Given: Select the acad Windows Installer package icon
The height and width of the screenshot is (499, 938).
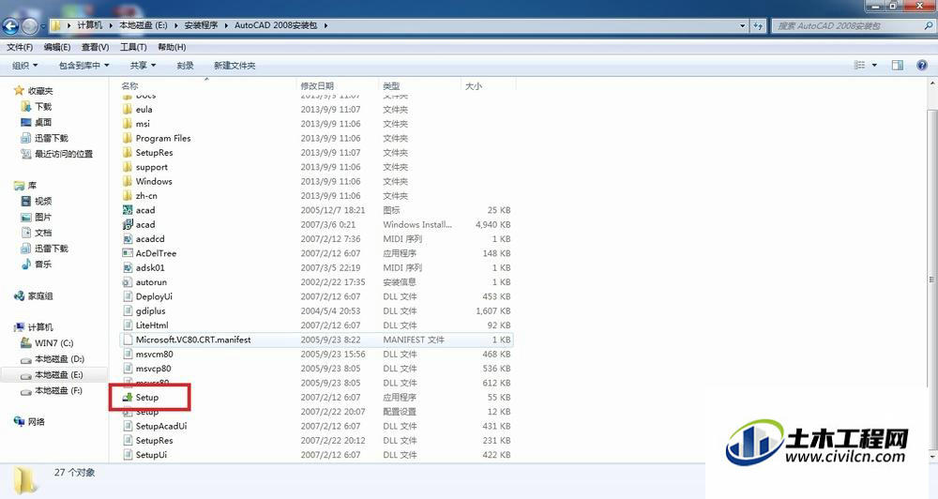Looking at the screenshot, I should click(x=128, y=224).
